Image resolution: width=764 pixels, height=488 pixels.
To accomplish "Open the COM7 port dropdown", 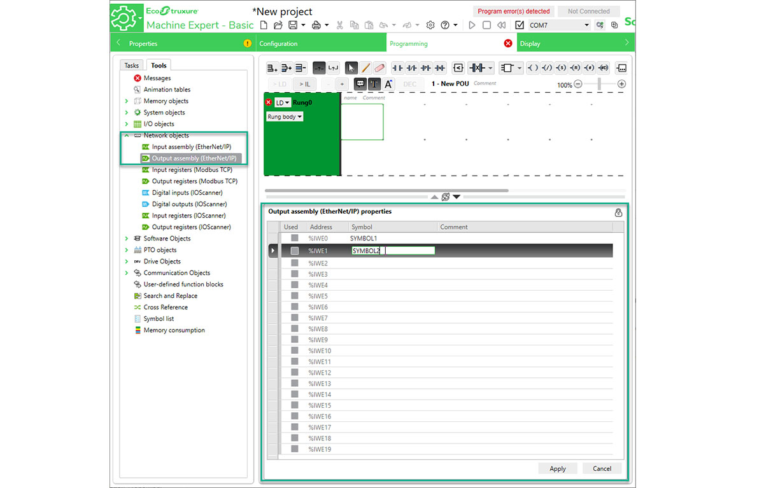I will tap(586, 25).
